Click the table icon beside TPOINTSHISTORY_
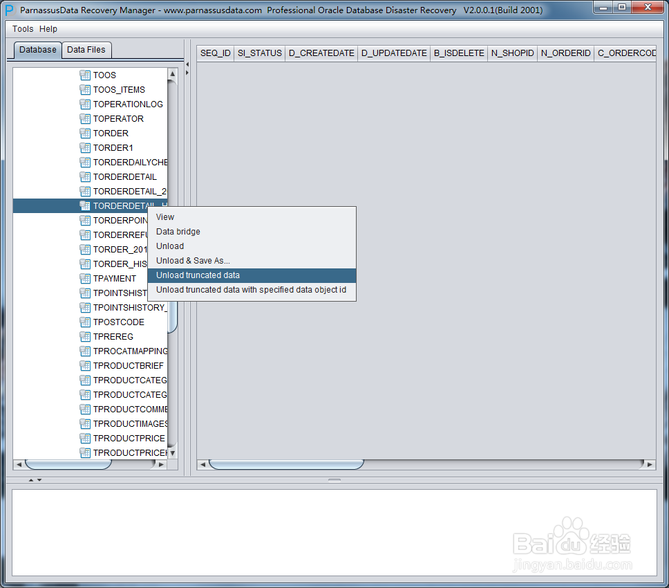This screenshot has width=669, height=588. [85, 307]
